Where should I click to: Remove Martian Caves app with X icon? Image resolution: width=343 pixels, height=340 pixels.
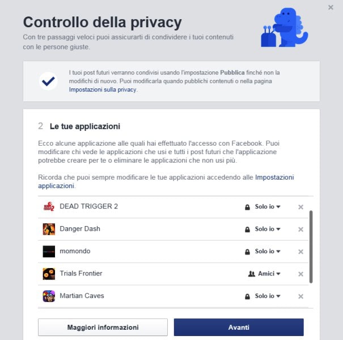(x=300, y=296)
